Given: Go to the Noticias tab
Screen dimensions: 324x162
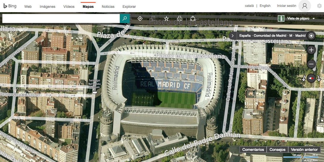Looking at the screenshot, I should click(108, 7).
